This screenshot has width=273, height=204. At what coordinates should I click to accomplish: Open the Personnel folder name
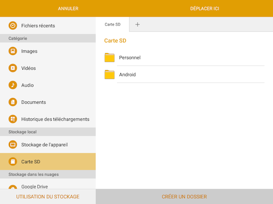coord(130,57)
